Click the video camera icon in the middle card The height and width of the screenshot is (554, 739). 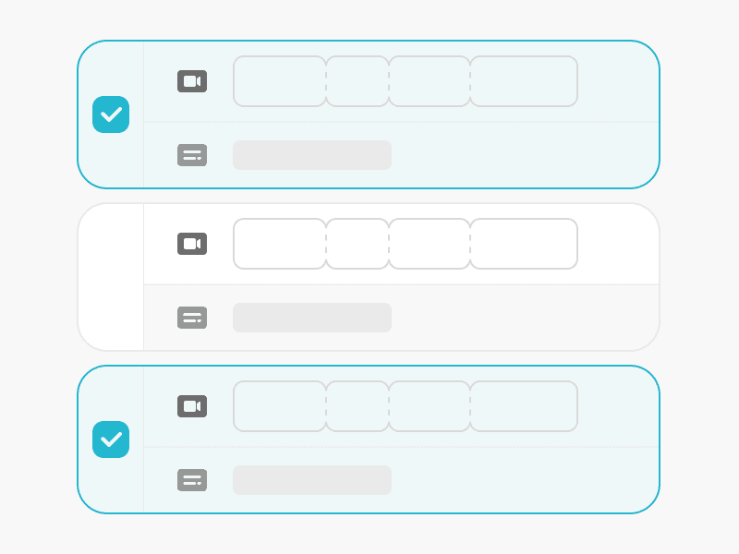point(192,244)
